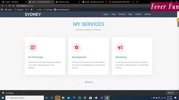This screenshot has height=100, width=179.
Task: Click the SYDNEY site logo
Action: pos(33,14)
